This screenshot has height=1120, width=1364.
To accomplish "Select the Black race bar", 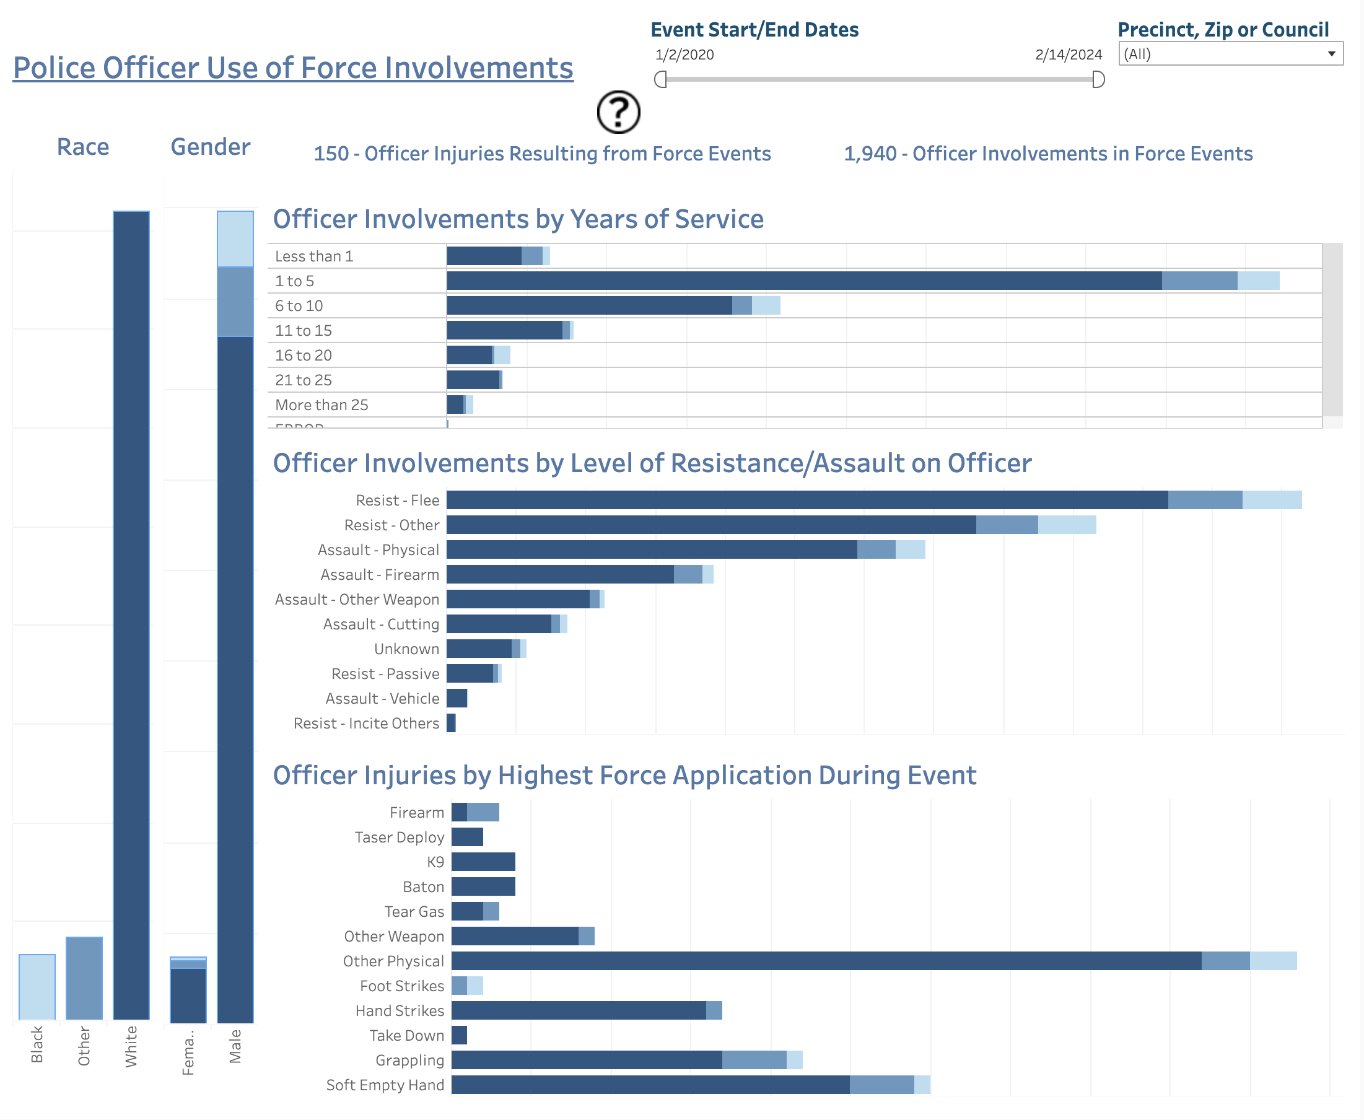I will click(37, 986).
